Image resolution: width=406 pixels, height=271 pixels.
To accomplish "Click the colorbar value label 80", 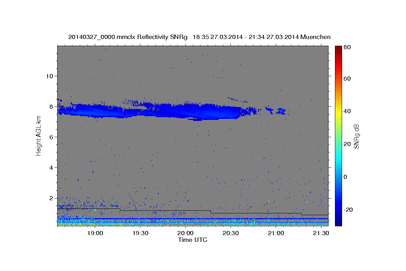I will click(x=347, y=47).
